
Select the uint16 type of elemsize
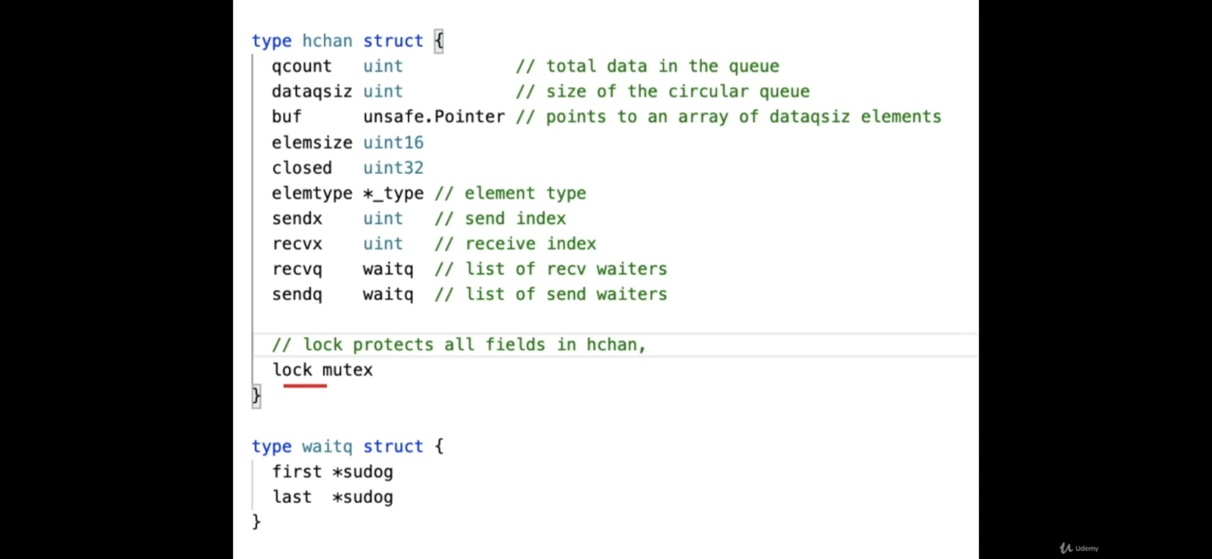click(x=393, y=142)
